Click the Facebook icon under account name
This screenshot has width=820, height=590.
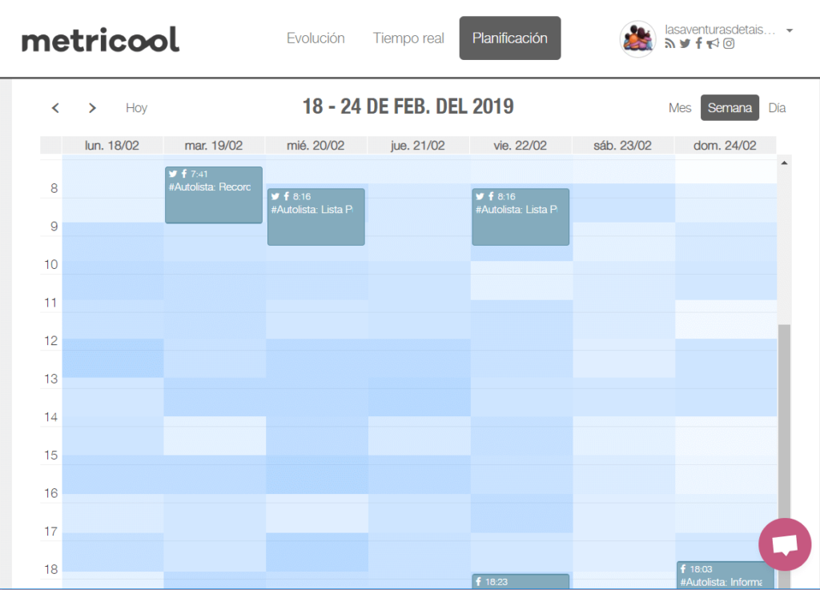coord(698,44)
